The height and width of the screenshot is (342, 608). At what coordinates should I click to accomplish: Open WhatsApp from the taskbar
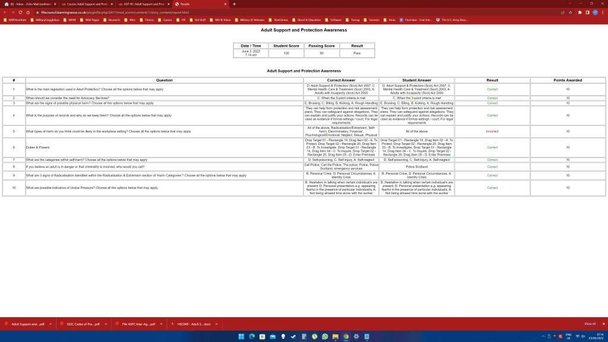click(x=325, y=337)
